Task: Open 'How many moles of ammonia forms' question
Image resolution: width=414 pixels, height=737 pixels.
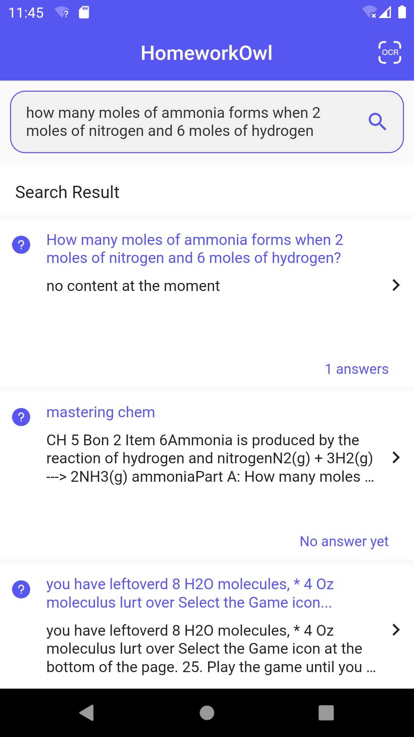Action: click(x=194, y=249)
